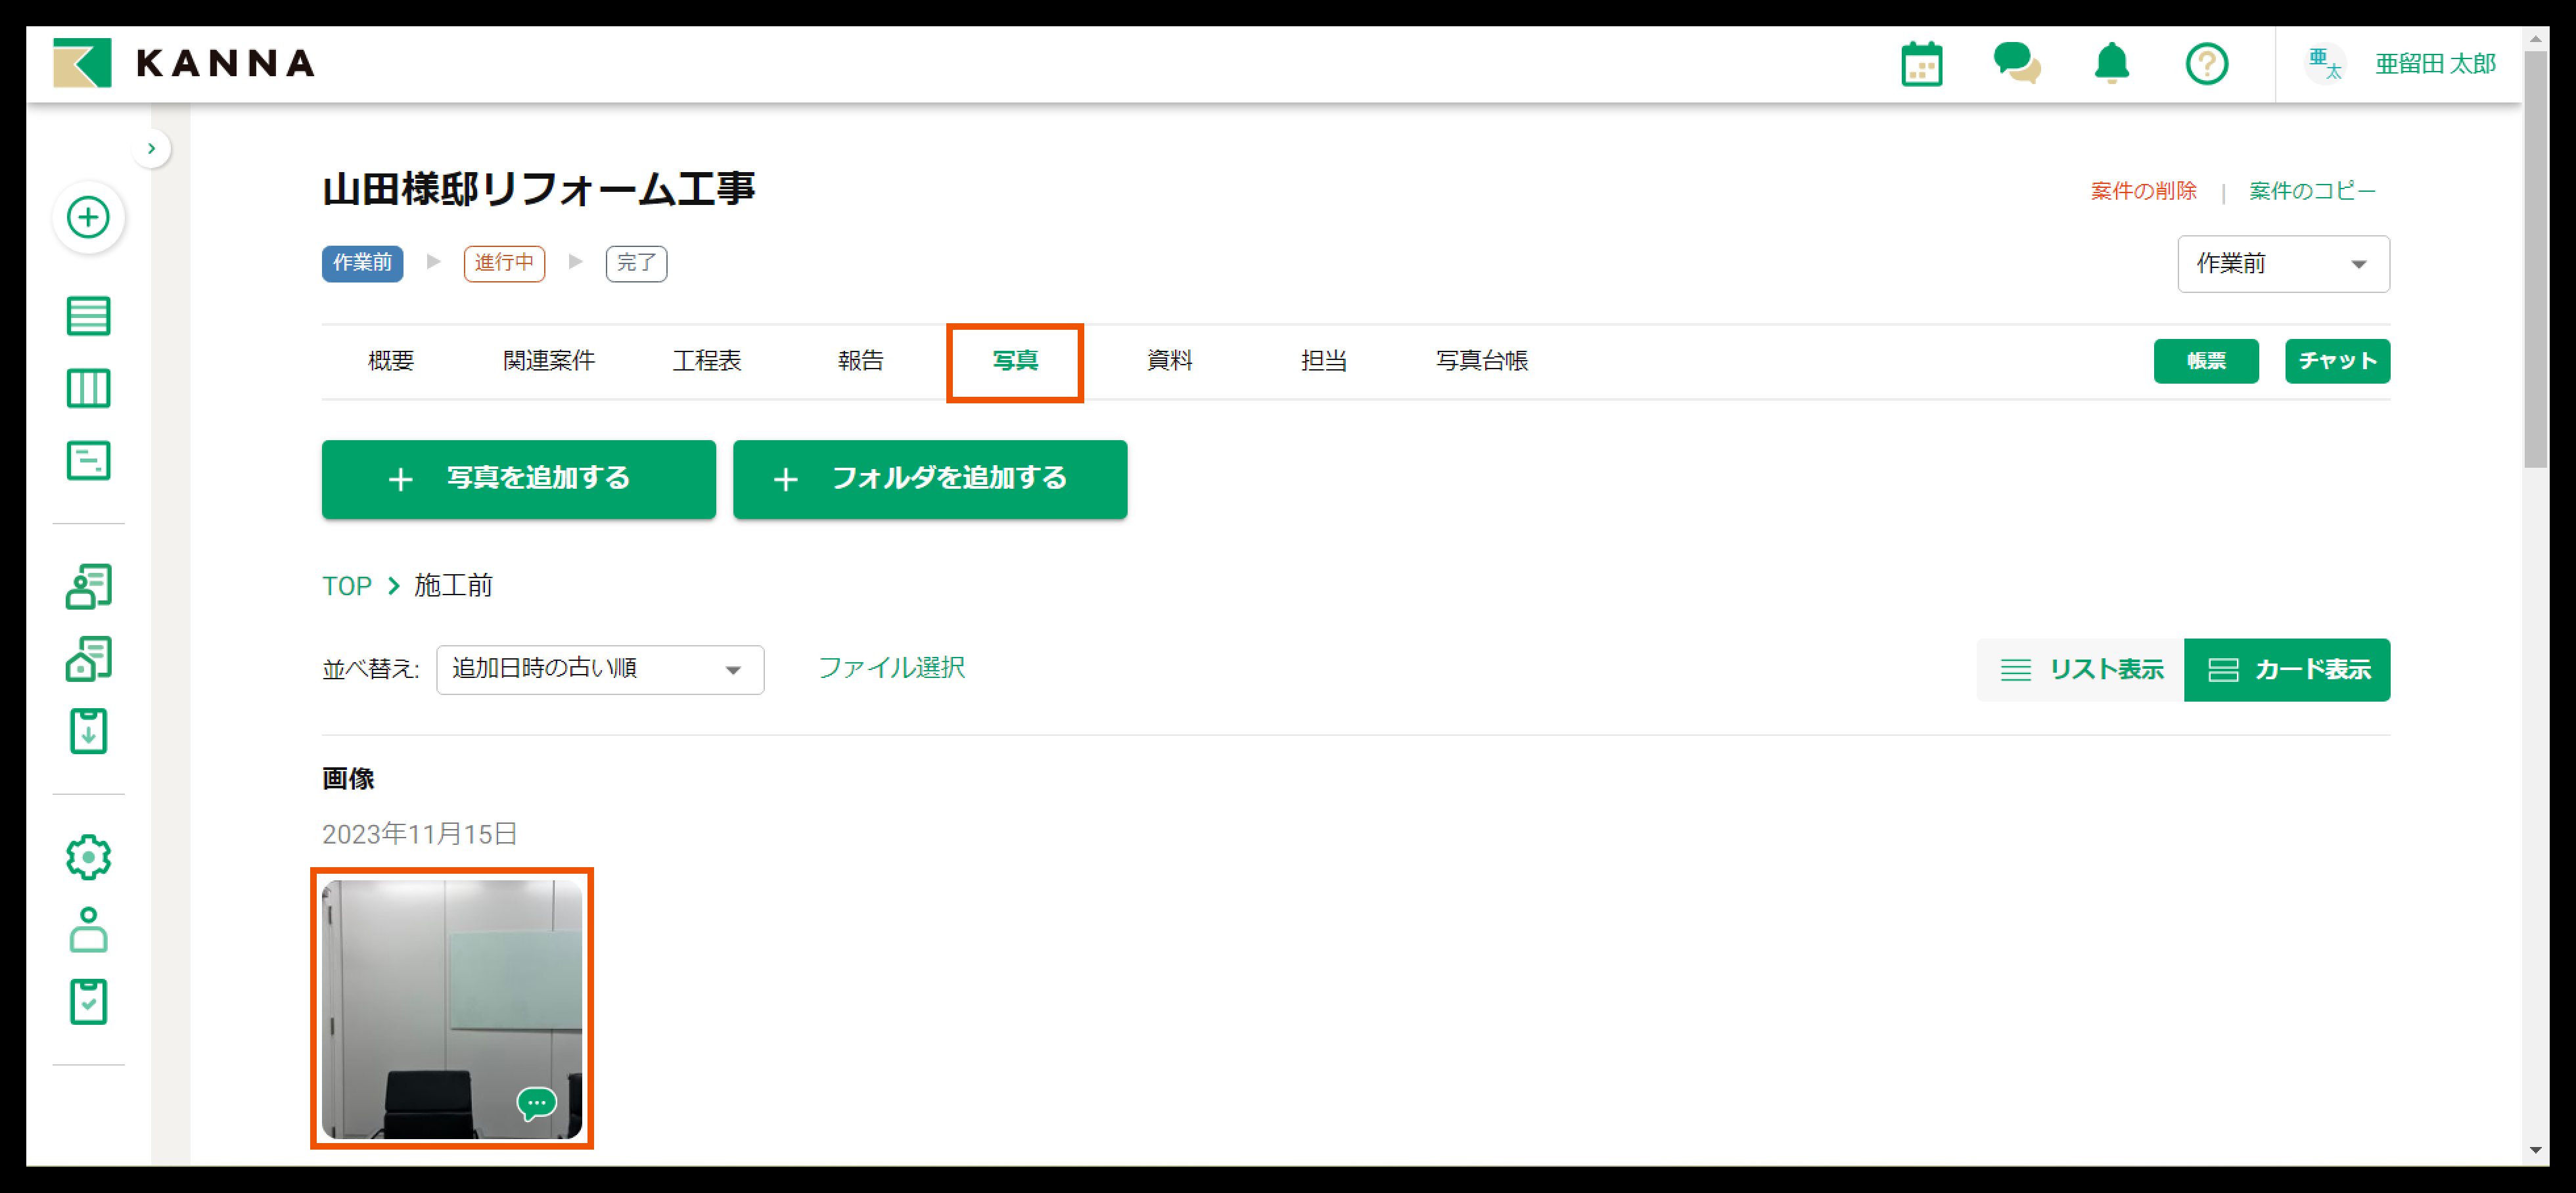Image resolution: width=2576 pixels, height=1193 pixels.
Task: Open the 並べ替え sort order dropdown
Action: point(599,669)
